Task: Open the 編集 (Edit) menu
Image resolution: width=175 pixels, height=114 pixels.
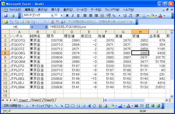Action: pyautogui.click(x=29, y=10)
